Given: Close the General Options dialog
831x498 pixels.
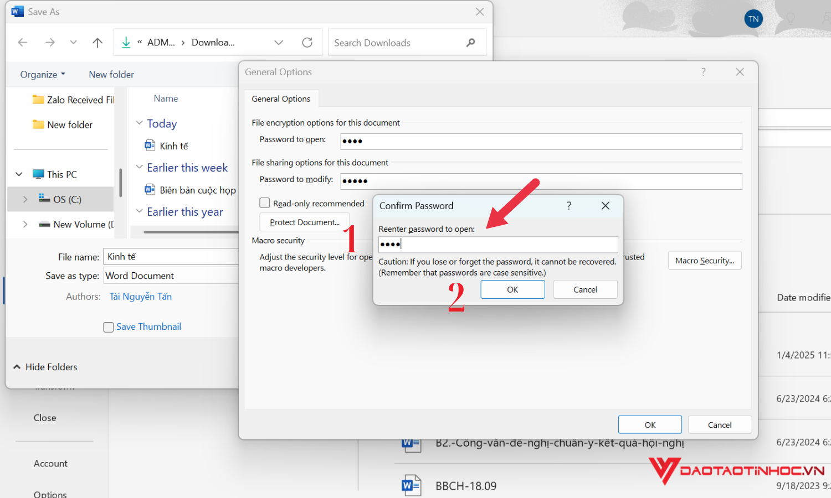Looking at the screenshot, I should [x=740, y=72].
